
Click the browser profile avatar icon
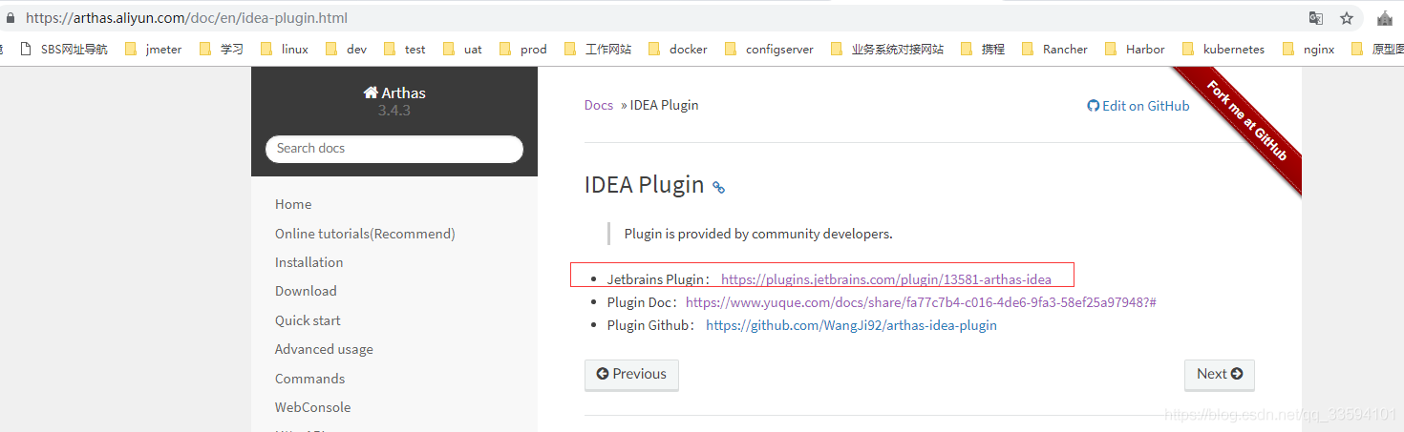tap(1384, 18)
